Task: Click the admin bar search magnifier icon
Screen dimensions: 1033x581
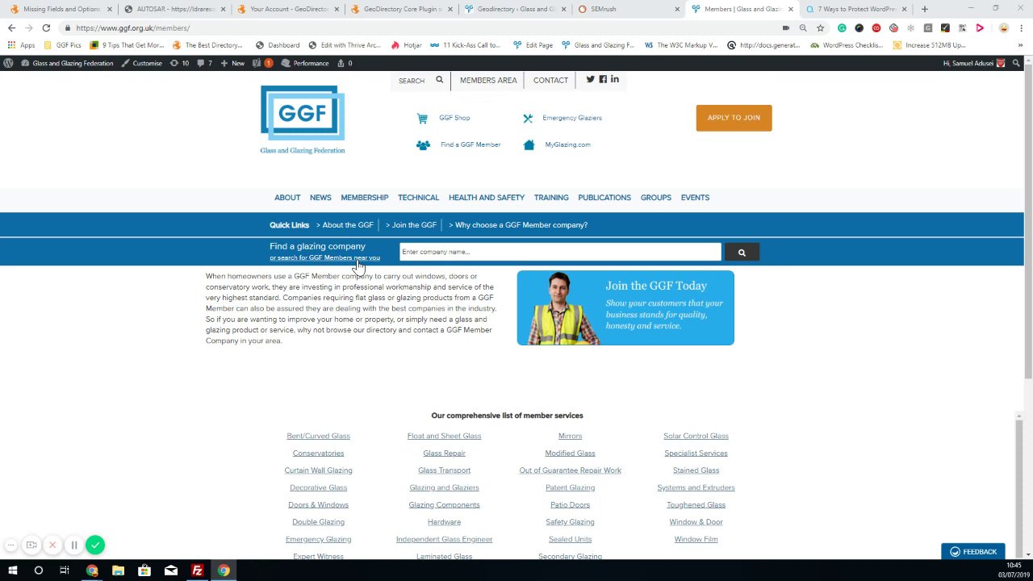Action: (1016, 63)
